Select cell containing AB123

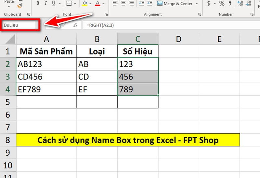pos(46,64)
